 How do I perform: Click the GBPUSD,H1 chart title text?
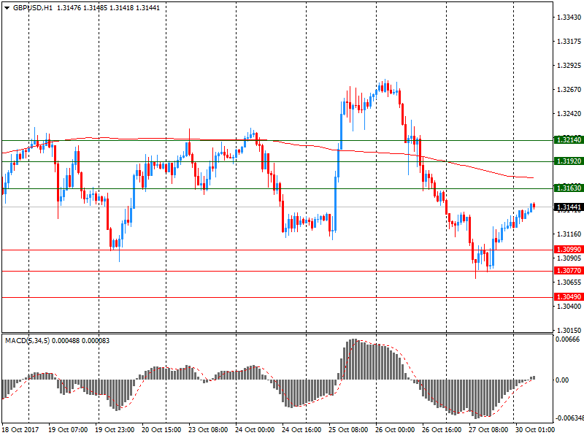point(32,8)
